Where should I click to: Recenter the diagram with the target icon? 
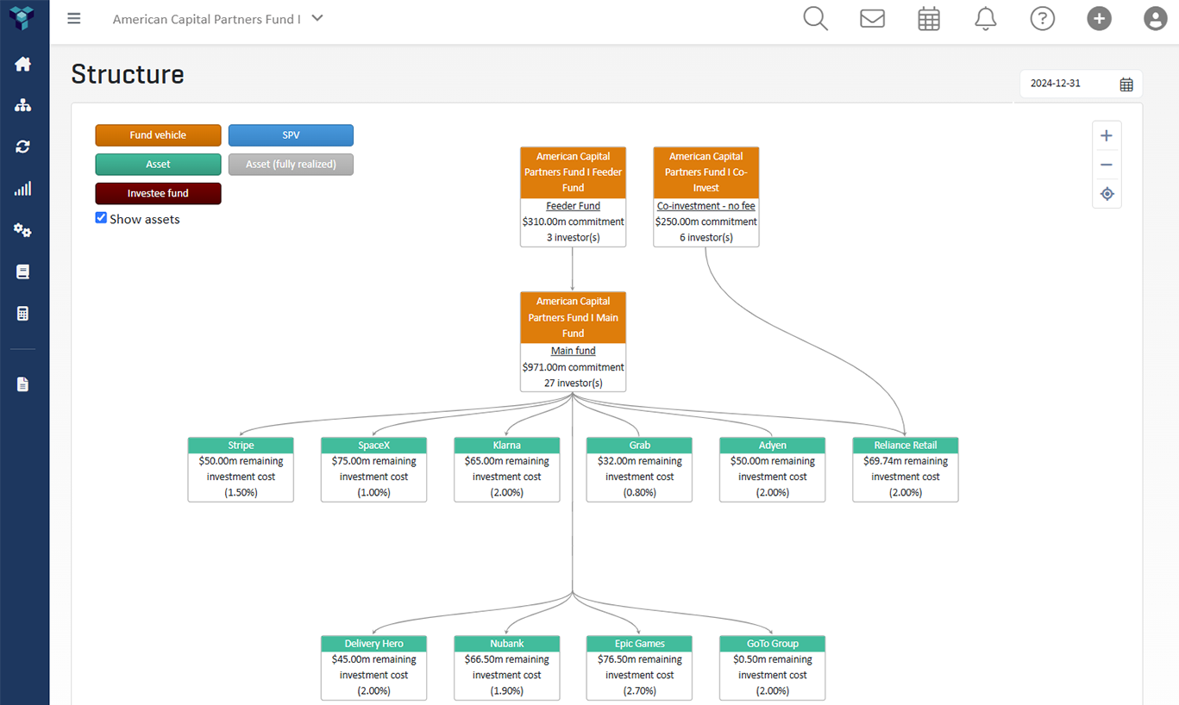pyautogui.click(x=1107, y=195)
